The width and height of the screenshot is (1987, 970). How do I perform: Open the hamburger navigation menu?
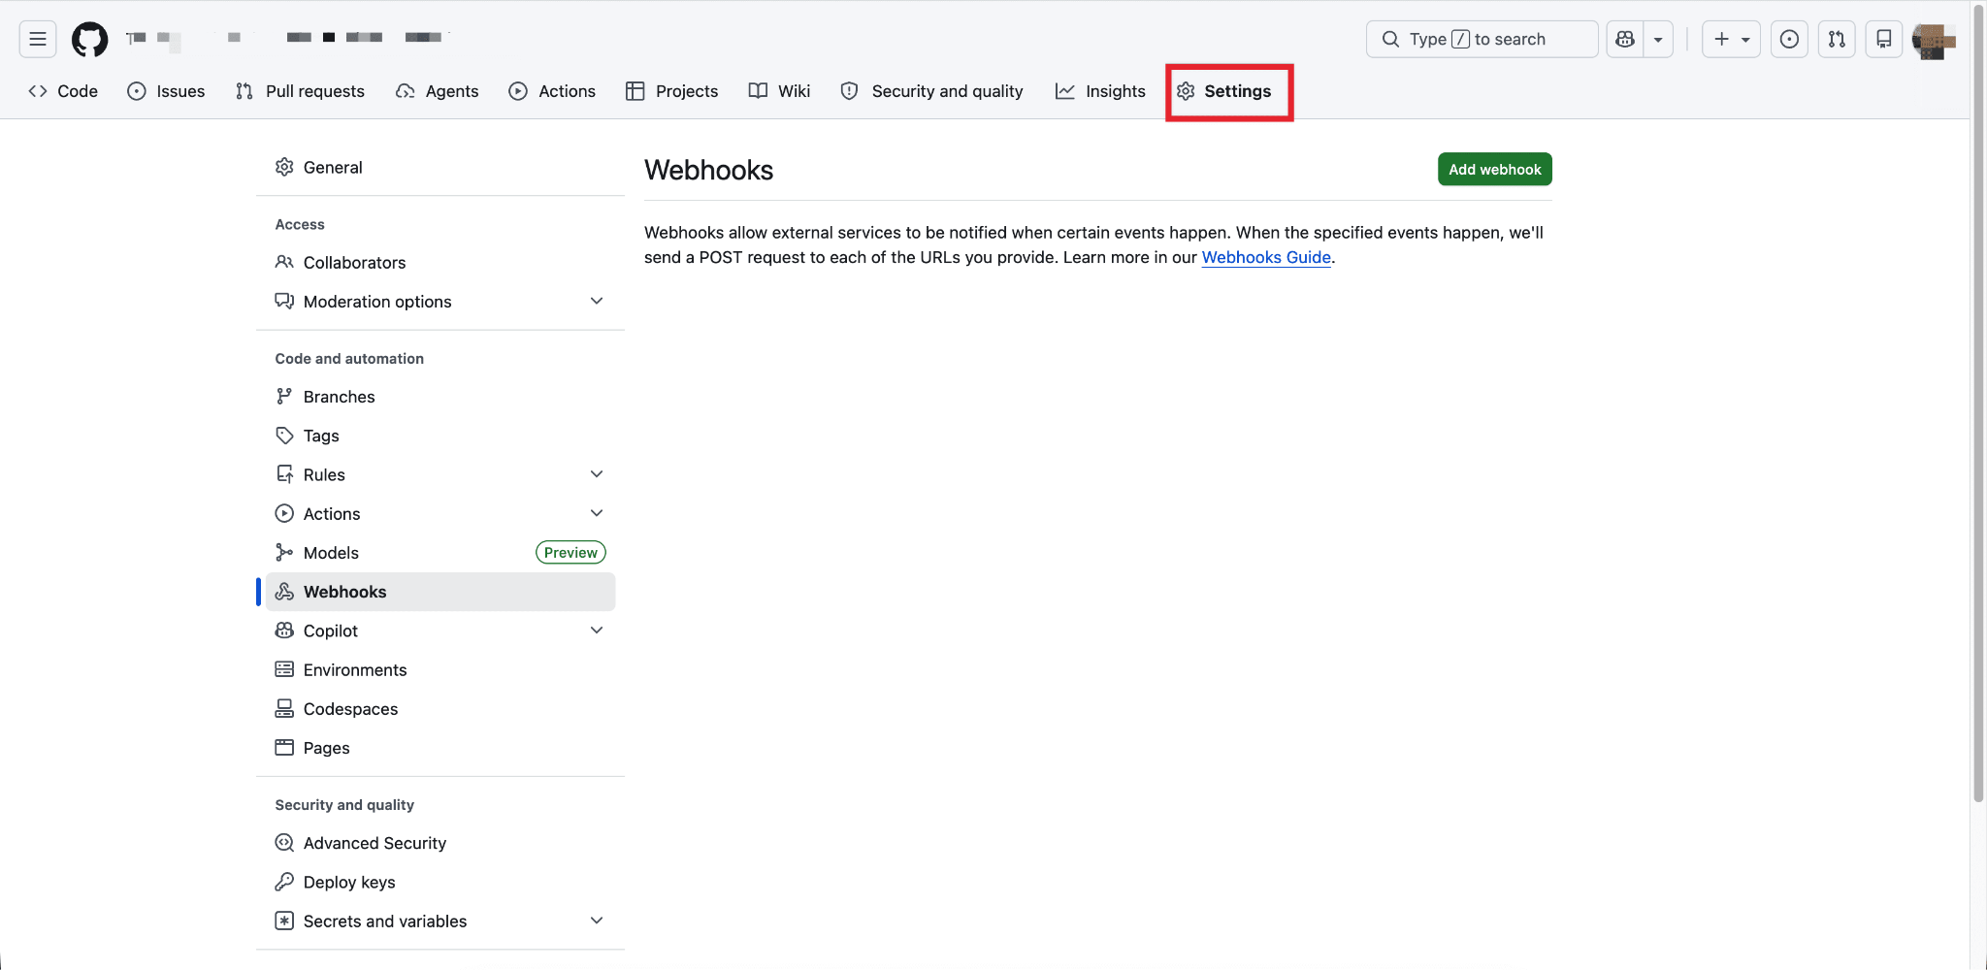tap(38, 39)
